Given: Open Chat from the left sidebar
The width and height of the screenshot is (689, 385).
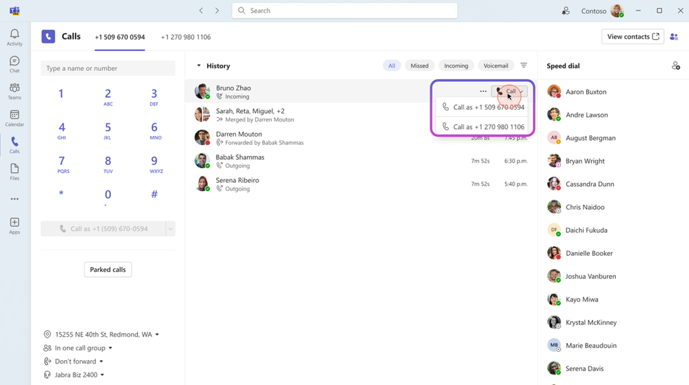Looking at the screenshot, I should point(14,64).
